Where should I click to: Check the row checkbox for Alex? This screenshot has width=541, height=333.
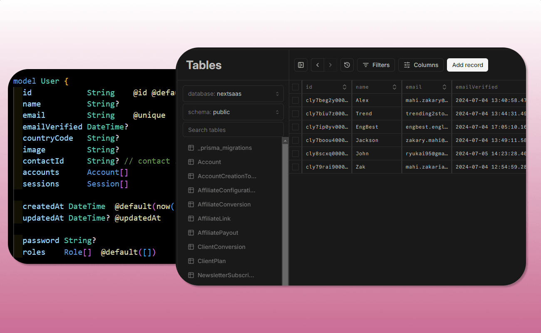pyautogui.click(x=295, y=100)
